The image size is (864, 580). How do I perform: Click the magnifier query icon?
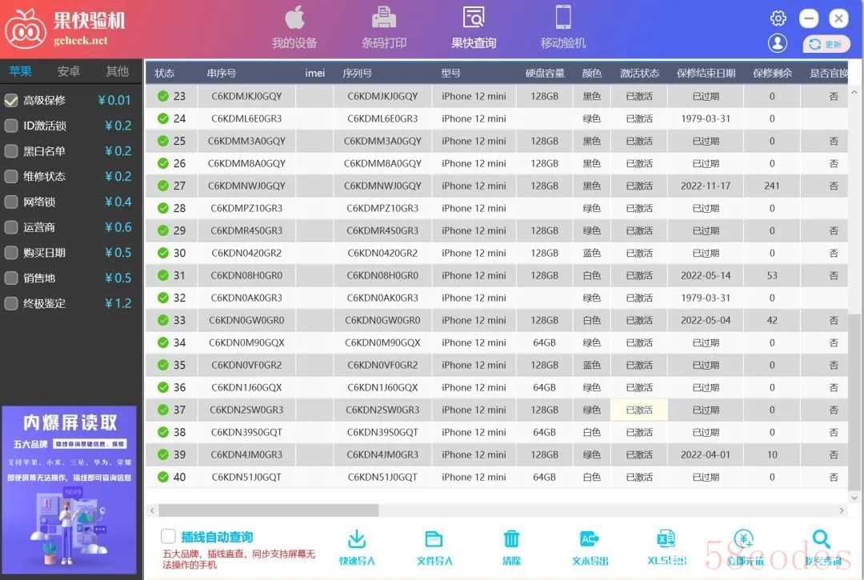(x=822, y=539)
